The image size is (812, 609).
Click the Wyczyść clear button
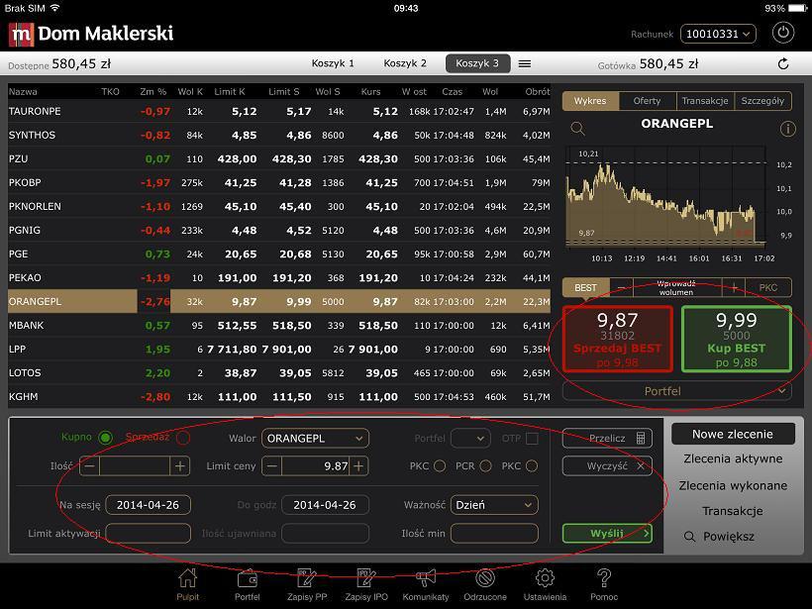pyautogui.click(x=607, y=466)
